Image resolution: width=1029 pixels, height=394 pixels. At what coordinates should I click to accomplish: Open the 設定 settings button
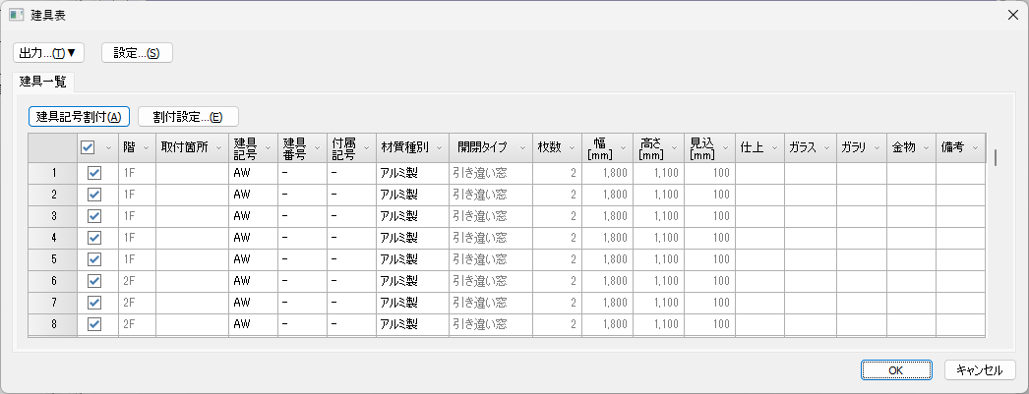tap(137, 52)
